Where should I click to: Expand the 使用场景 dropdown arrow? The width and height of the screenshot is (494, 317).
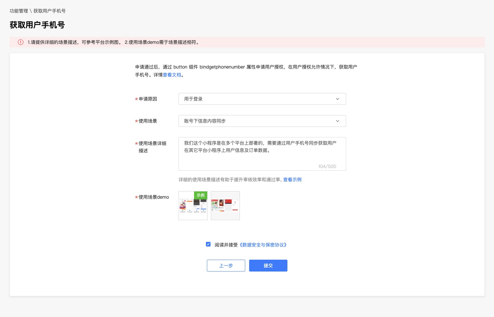[x=338, y=121]
